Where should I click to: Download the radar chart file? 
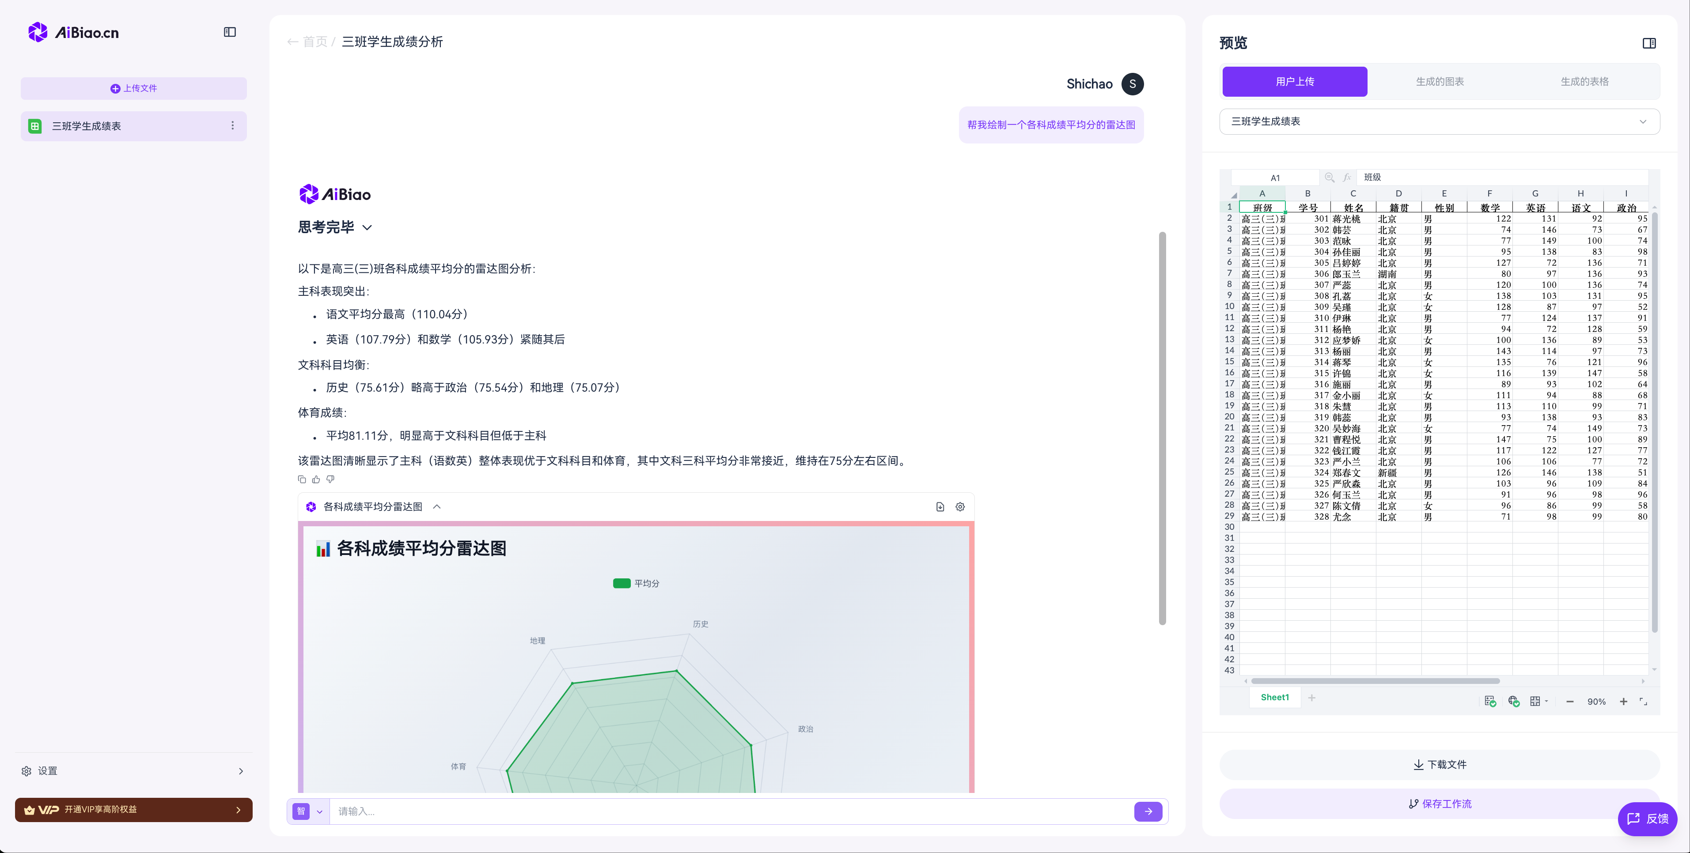(x=940, y=507)
